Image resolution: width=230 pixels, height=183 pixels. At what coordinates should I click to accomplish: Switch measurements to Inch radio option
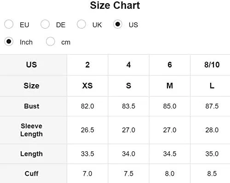(x=9, y=41)
